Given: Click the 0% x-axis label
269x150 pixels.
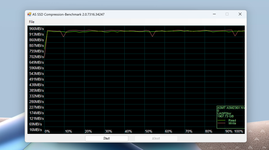Looking at the screenshot, I should click(47, 131).
